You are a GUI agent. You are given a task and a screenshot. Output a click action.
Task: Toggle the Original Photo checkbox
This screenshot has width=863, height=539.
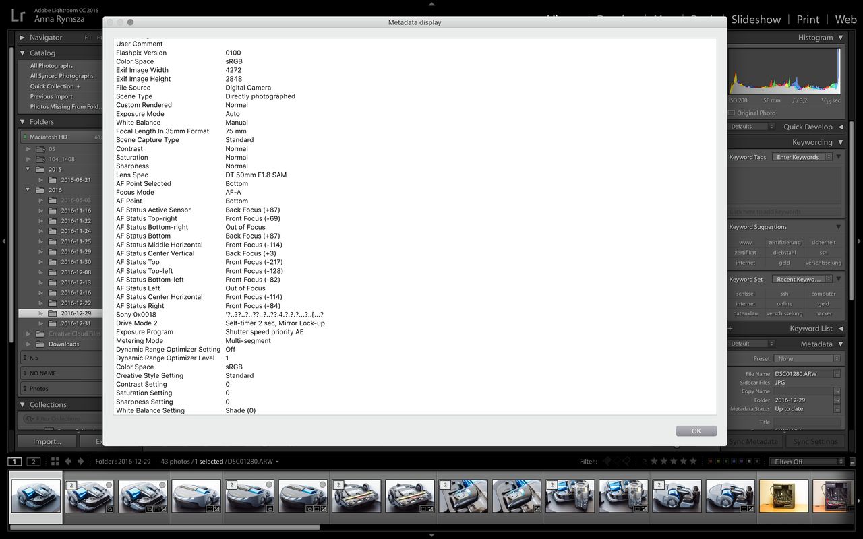point(733,113)
